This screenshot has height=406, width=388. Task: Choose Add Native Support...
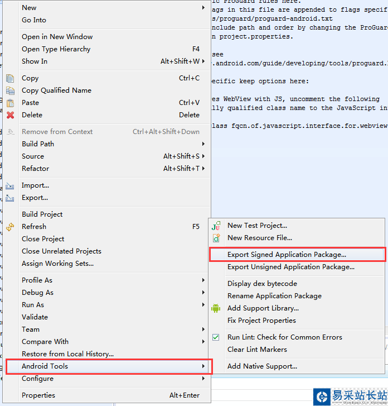coord(297,366)
